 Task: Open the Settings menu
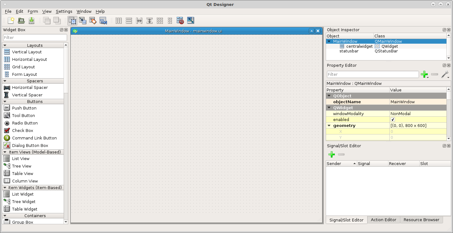[x=64, y=12]
